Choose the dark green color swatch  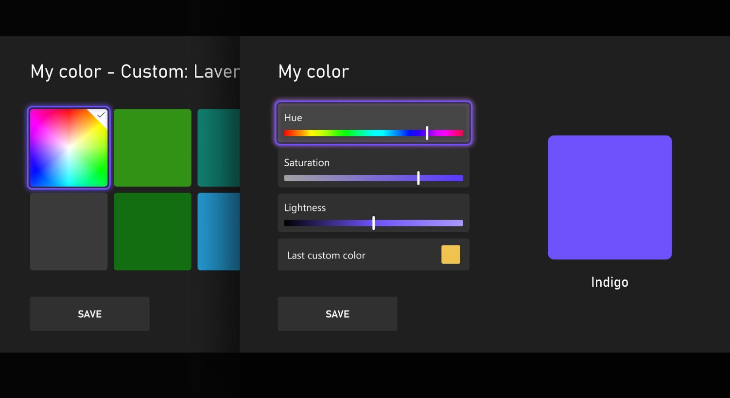point(152,231)
